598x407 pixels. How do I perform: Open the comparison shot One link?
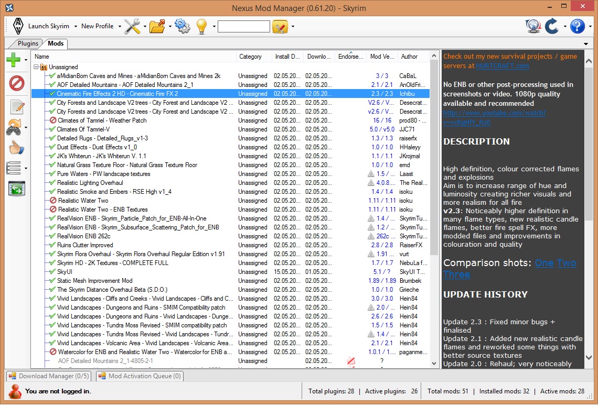tap(544, 263)
